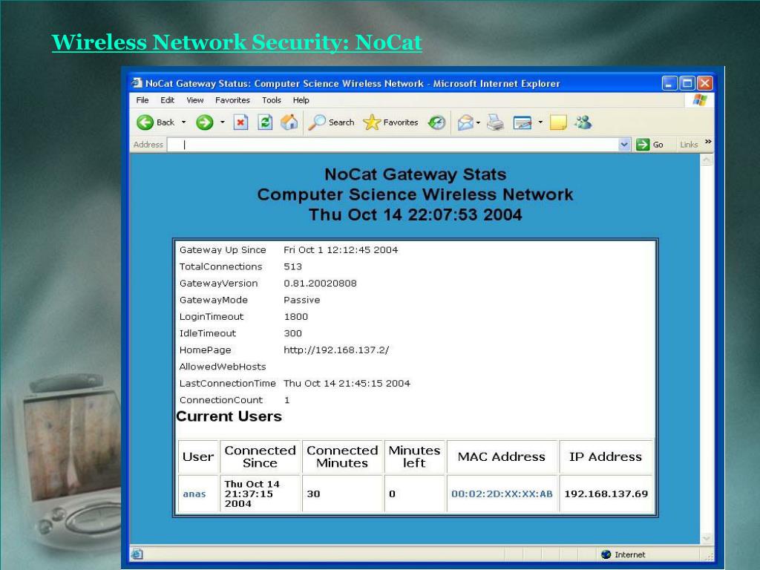Click the User column header
Viewport: 760px width, 570px height.
[x=198, y=456]
